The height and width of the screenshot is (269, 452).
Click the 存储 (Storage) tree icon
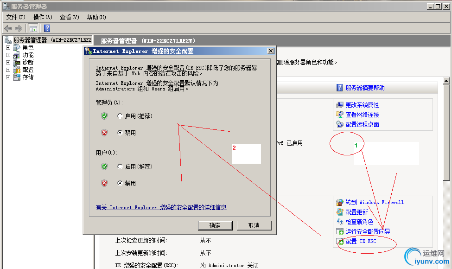[x=17, y=77]
